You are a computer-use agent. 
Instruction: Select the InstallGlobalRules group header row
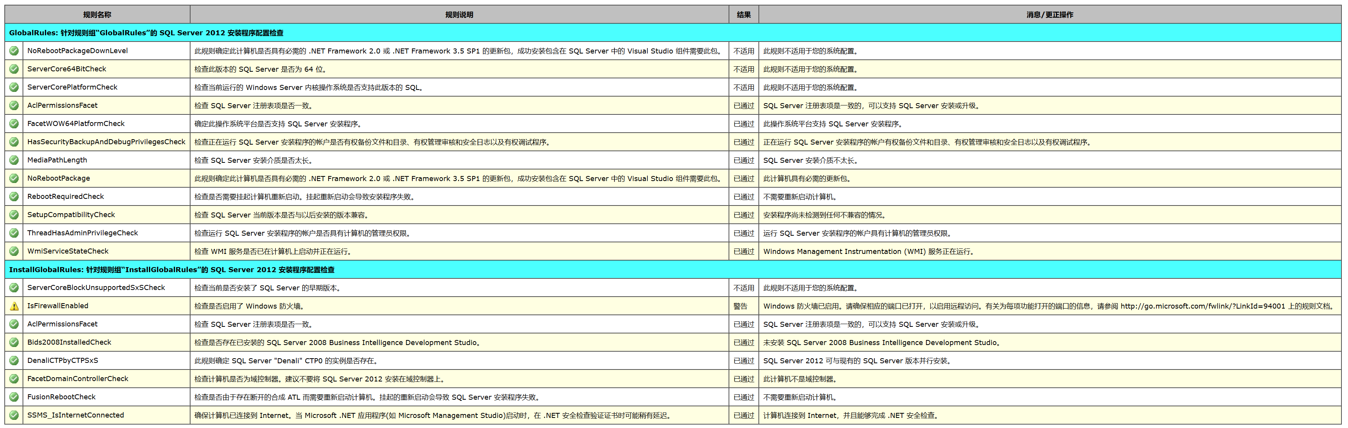[x=171, y=270]
